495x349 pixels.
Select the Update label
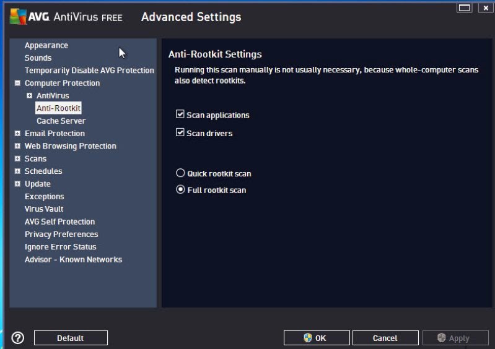click(38, 184)
